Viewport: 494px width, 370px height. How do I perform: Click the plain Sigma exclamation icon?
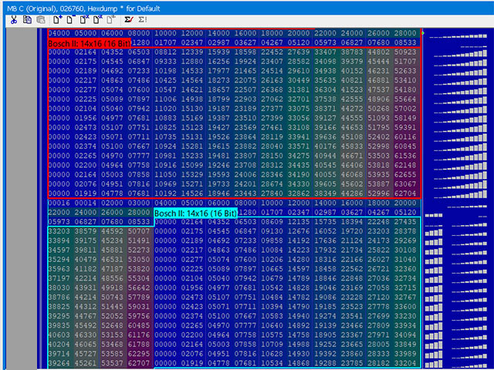tap(142, 20)
